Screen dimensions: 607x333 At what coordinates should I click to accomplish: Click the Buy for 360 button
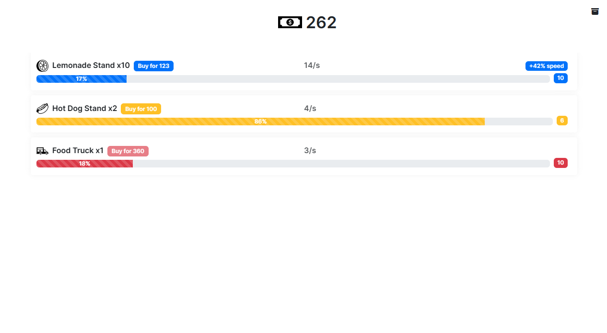[128, 151]
